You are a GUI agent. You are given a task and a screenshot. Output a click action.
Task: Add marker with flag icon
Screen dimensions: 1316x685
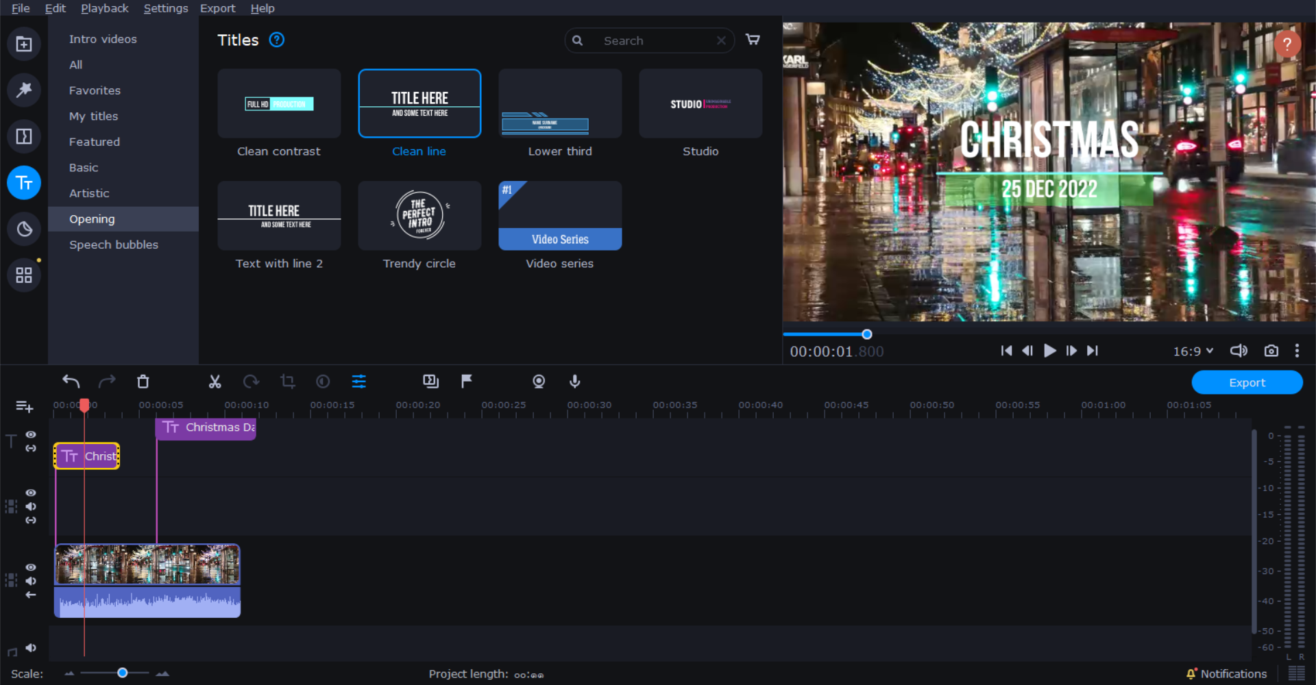(467, 382)
